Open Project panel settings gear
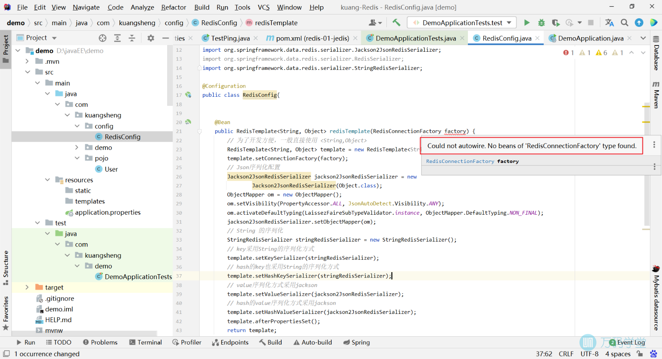This screenshot has height=359, width=662. pos(151,38)
